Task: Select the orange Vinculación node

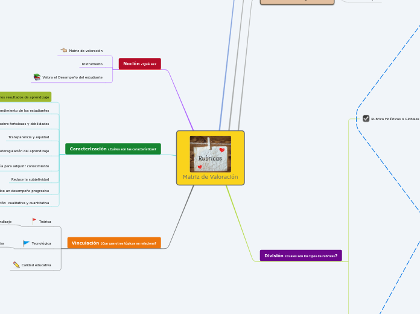Action: pyautogui.click(x=114, y=243)
